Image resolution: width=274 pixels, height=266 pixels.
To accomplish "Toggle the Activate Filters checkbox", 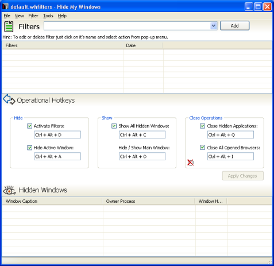I will pos(29,126).
